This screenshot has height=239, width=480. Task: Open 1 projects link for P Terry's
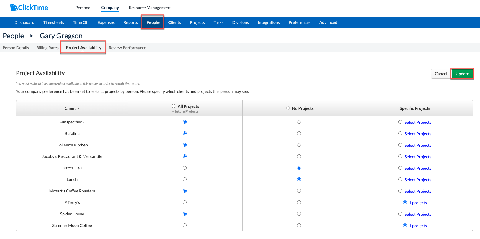pos(418,203)
